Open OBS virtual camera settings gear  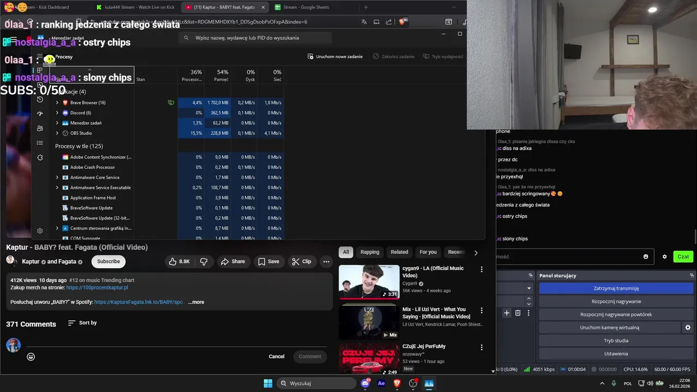pos(688,327)
